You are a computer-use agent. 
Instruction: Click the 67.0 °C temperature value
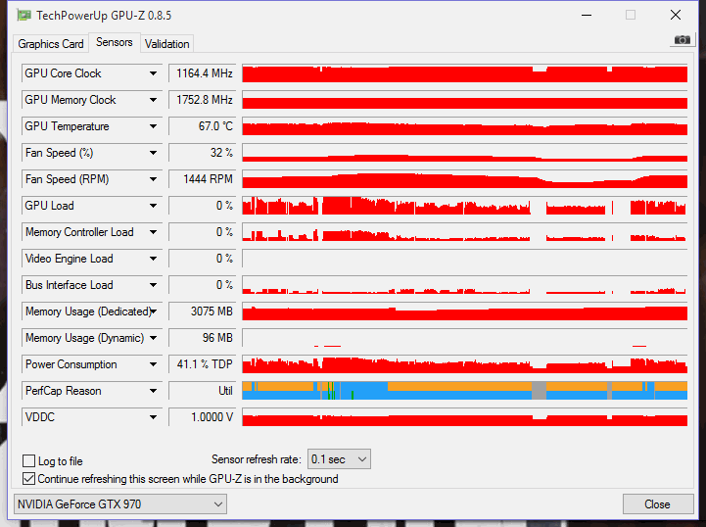(203, 126)
